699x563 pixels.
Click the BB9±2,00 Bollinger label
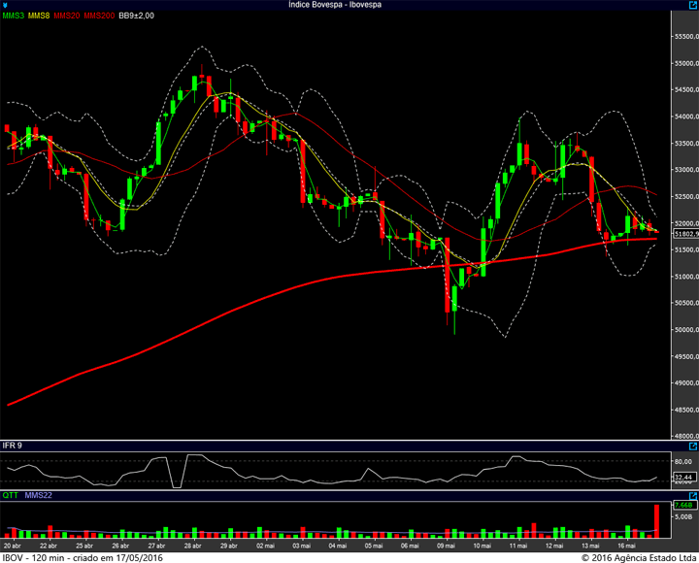(x=137, y=16)
